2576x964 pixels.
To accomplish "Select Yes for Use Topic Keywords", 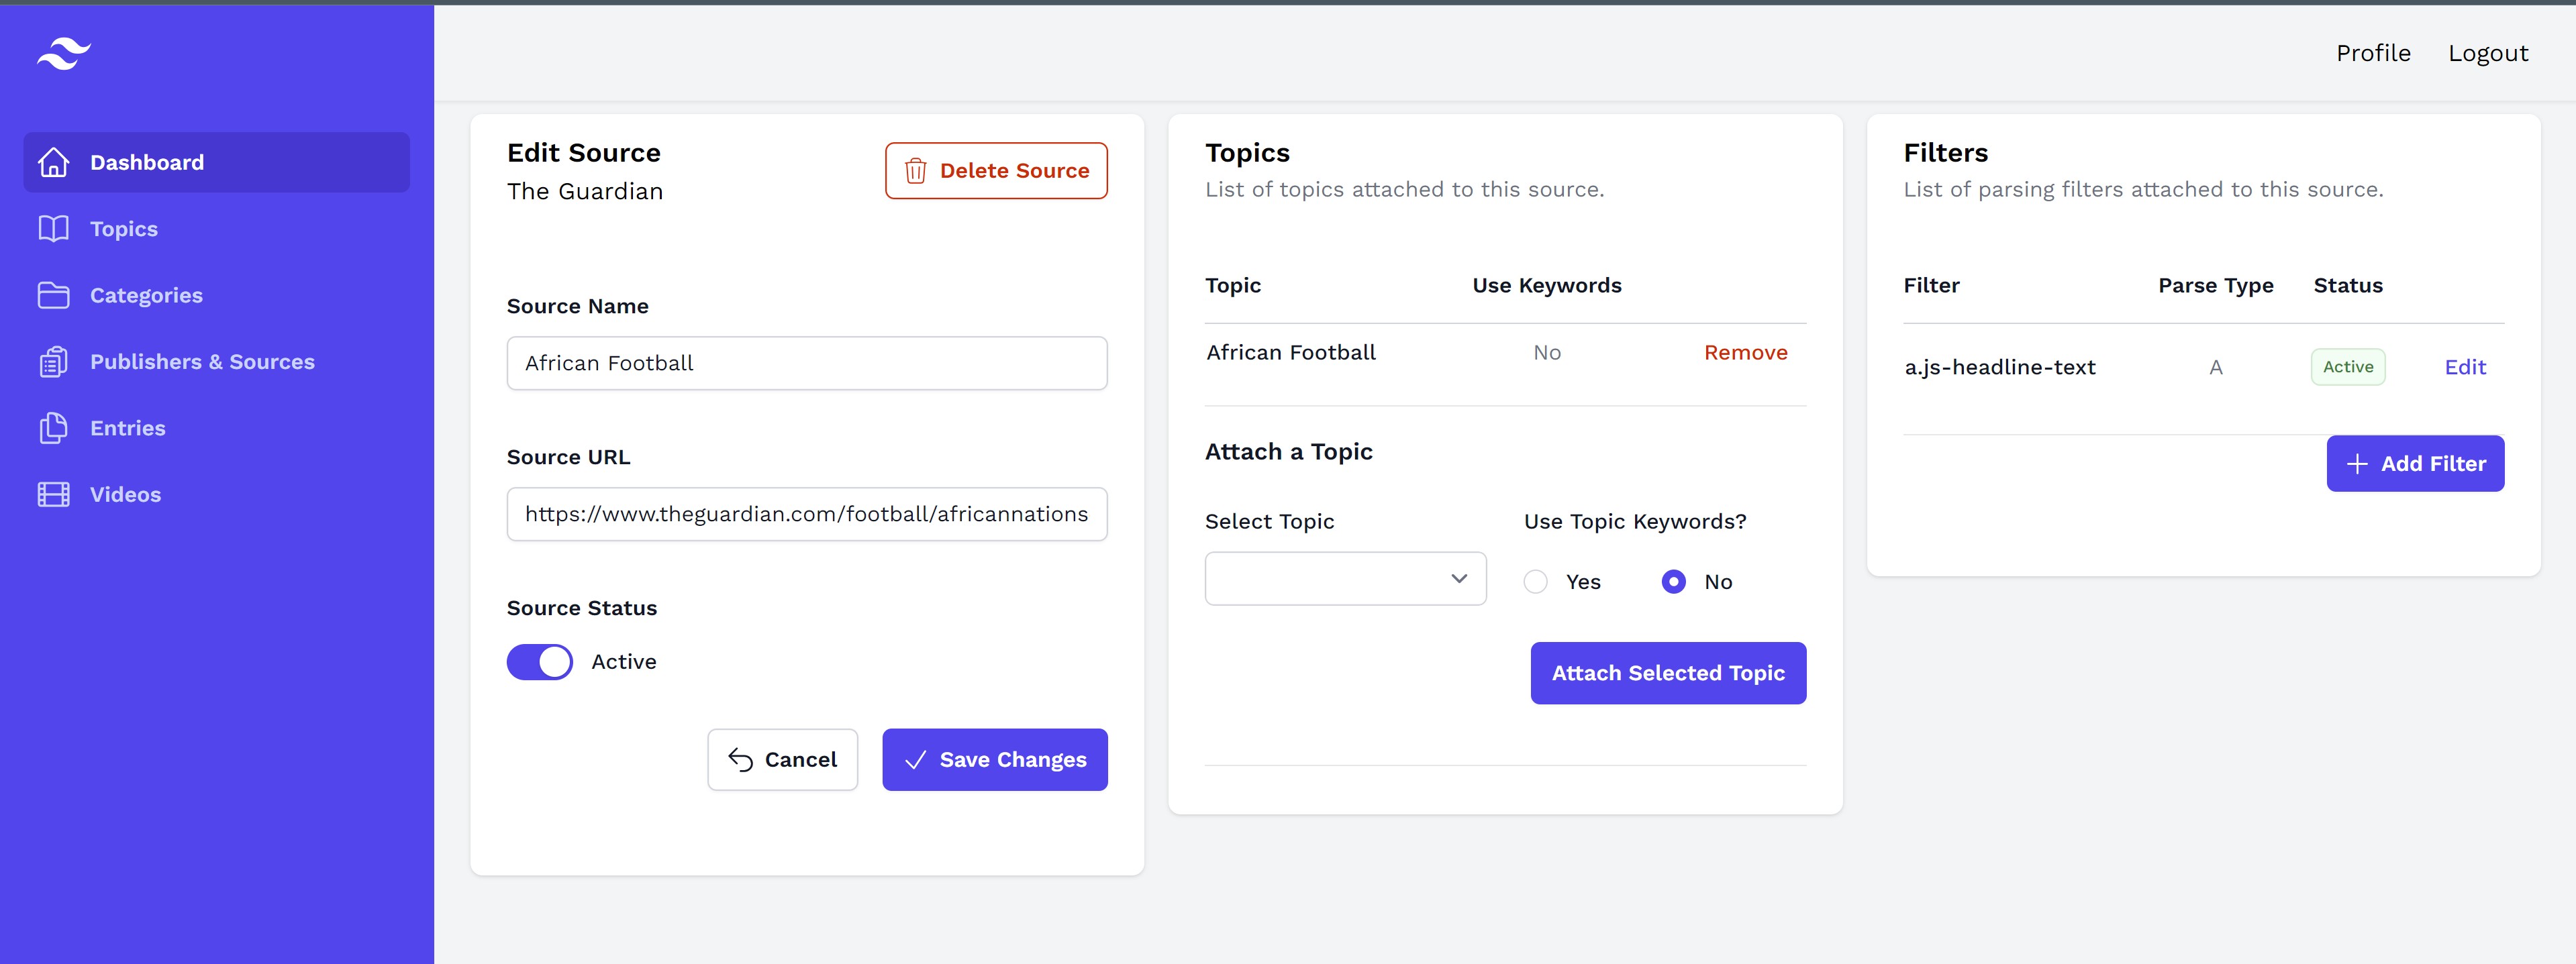I will (x=1536, y=582).
